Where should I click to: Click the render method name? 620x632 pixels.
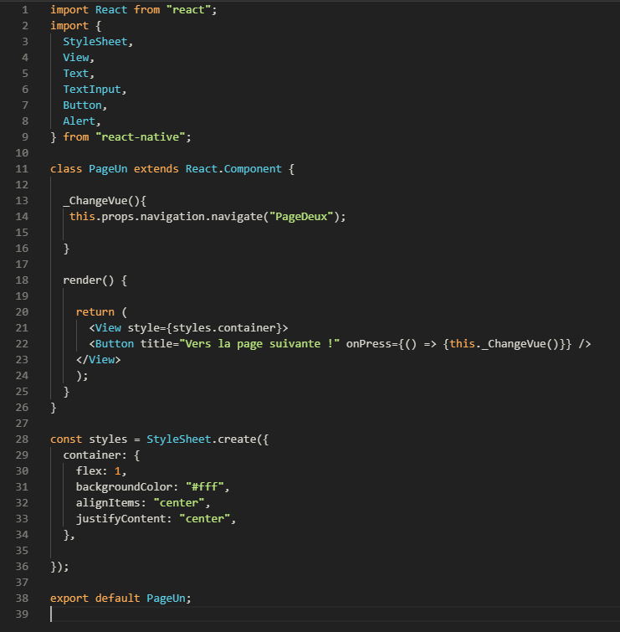(x=82, y=280)
